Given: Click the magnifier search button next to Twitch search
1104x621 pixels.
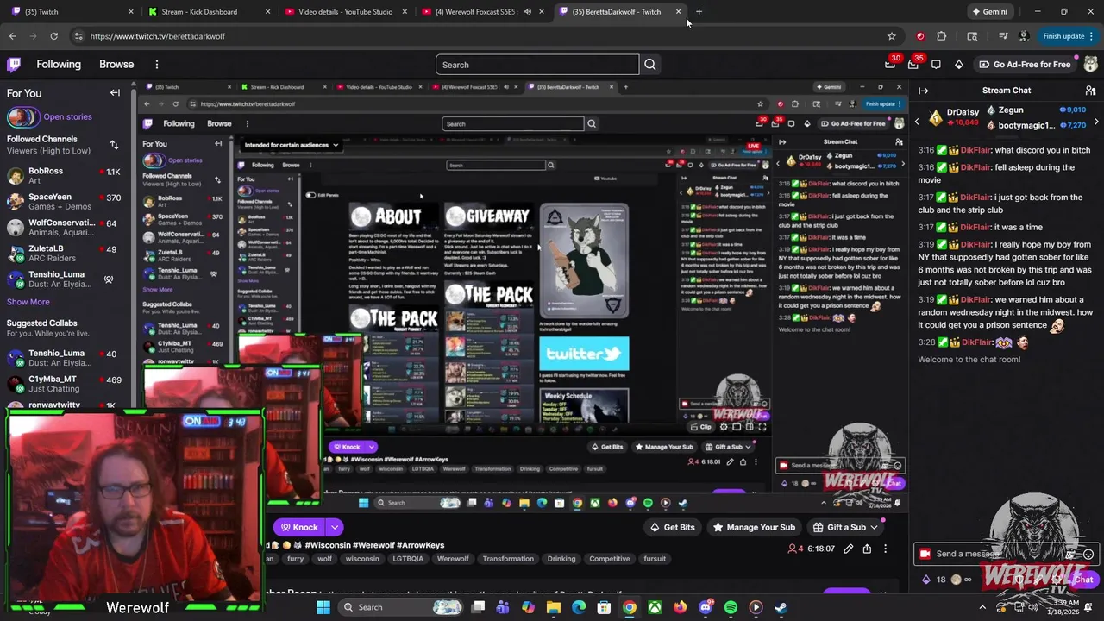Looking at the screenshot, I should 650,65.
